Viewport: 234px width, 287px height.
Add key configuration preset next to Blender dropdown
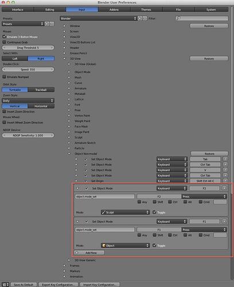140,18
